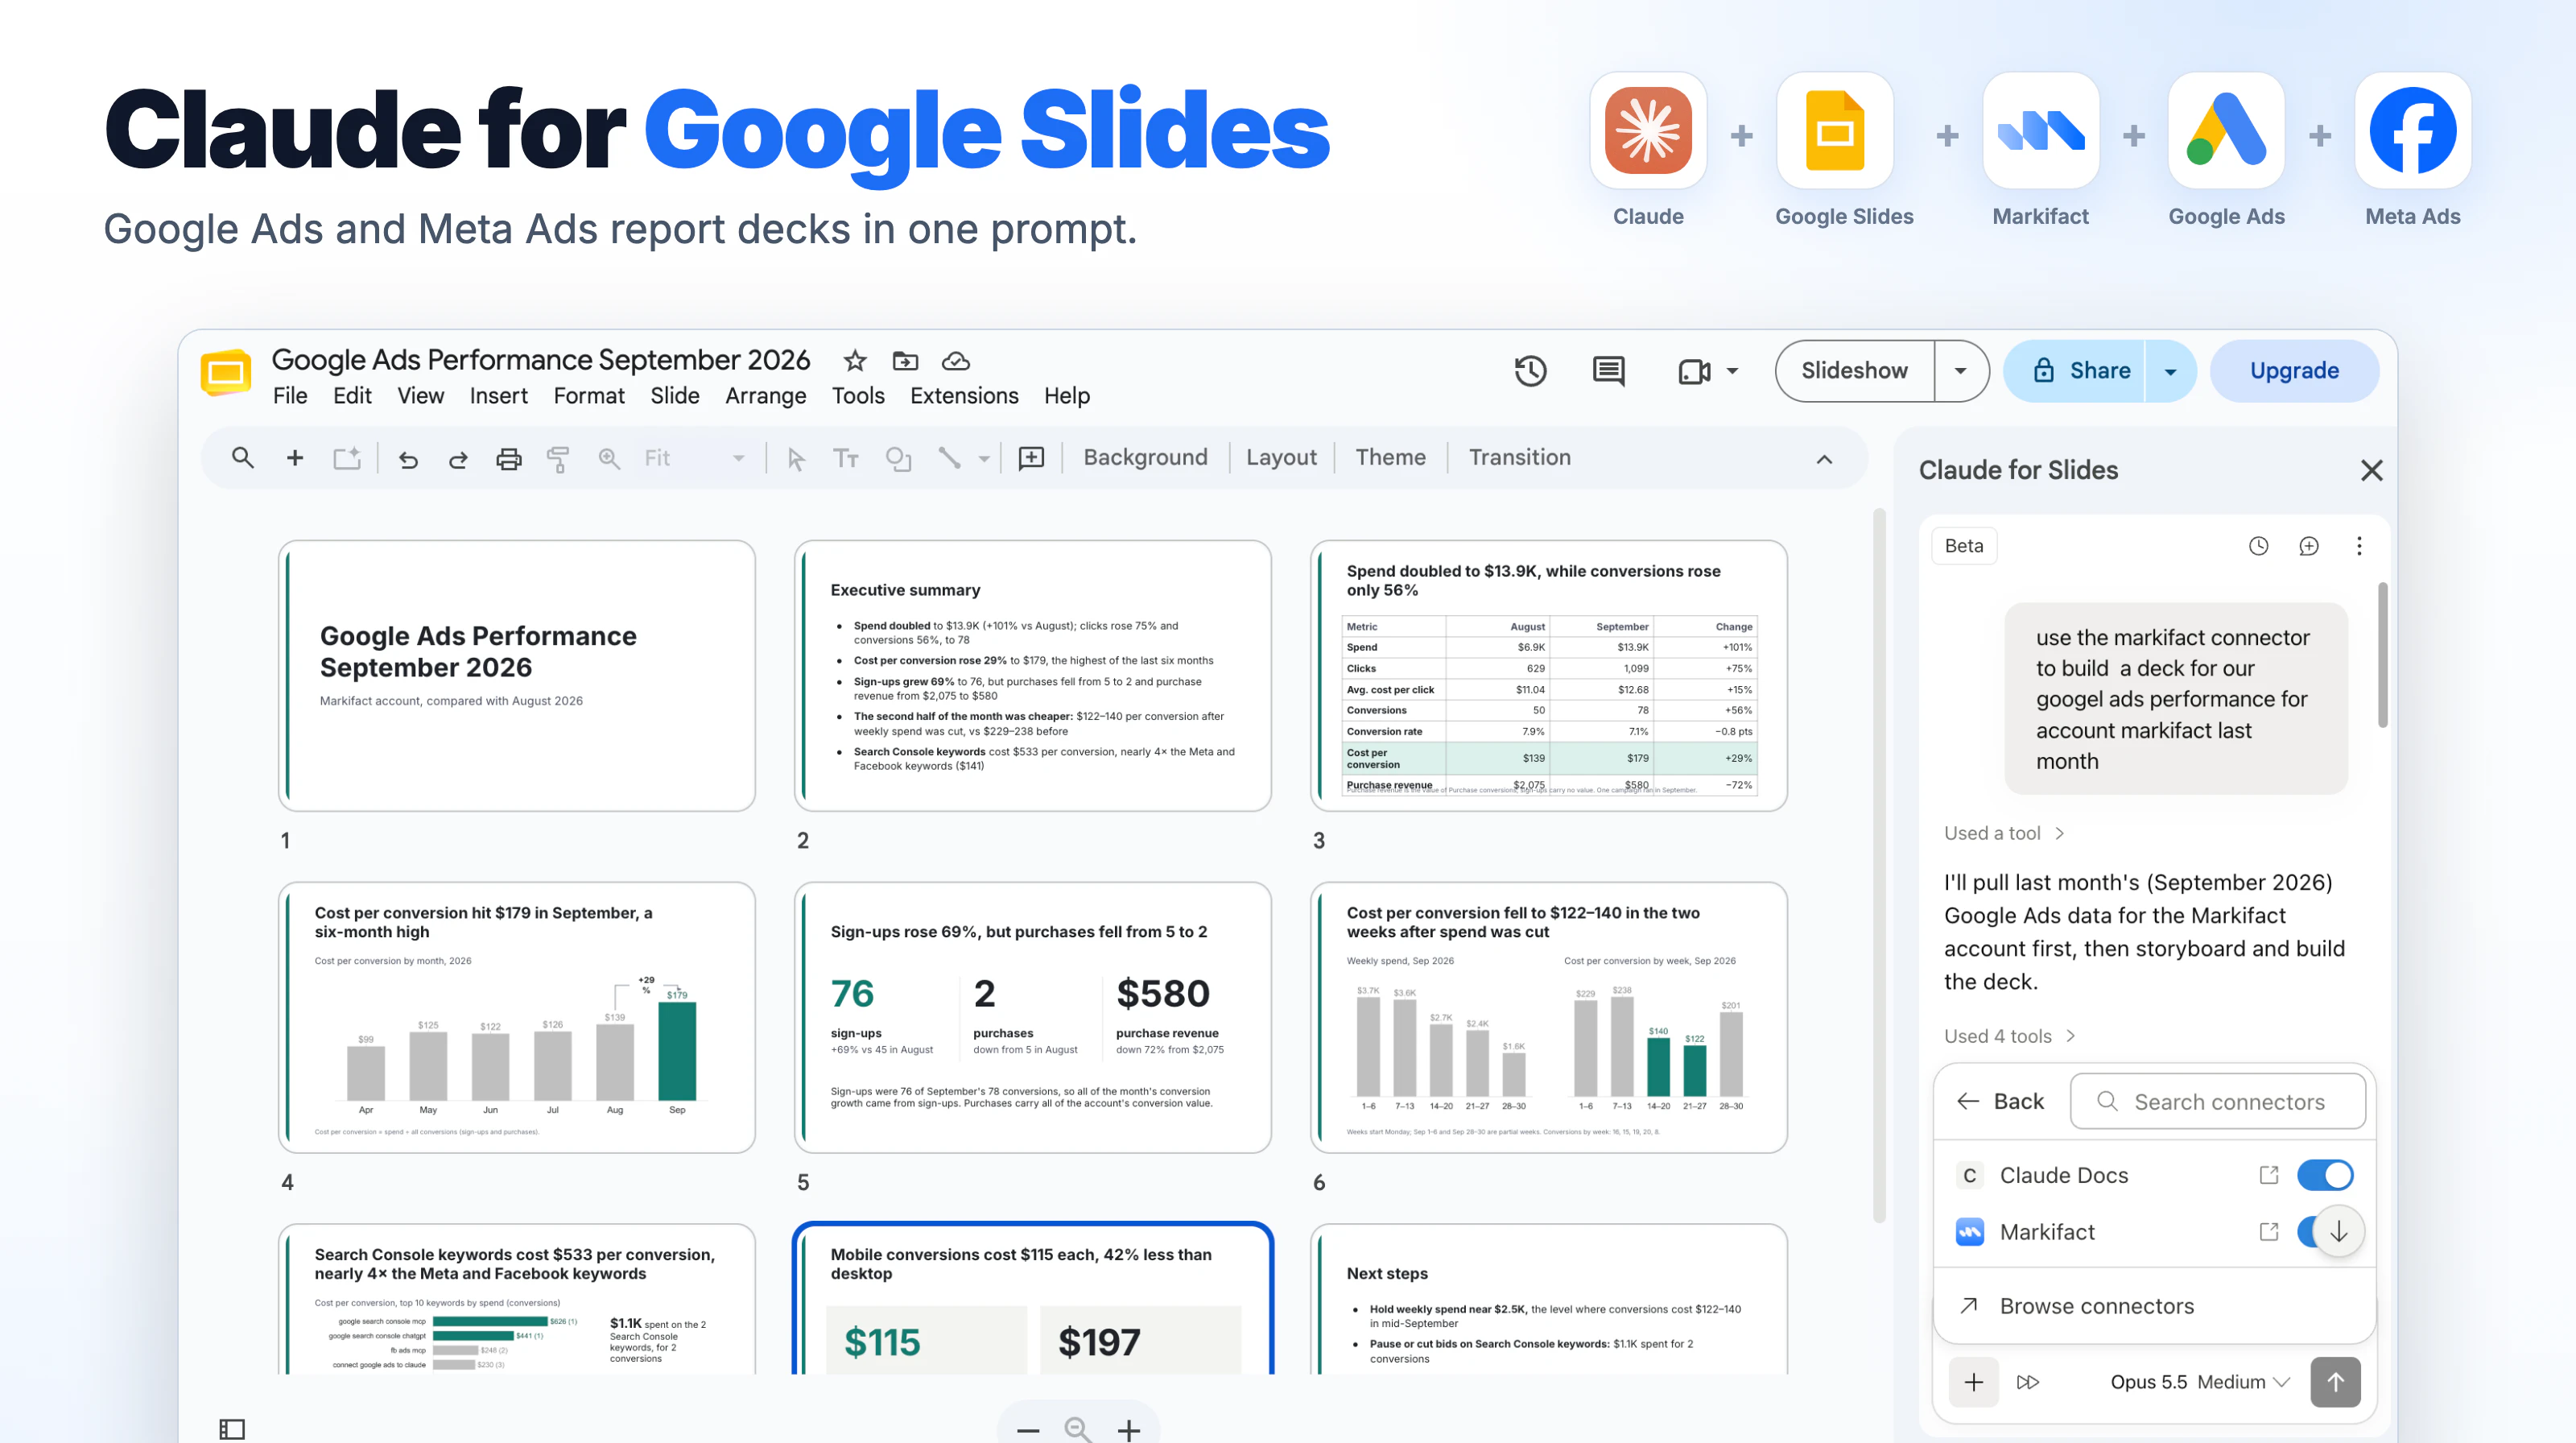2576x1443 pixels.
Task: Select the paint format tool
Action: coord(558,459)
